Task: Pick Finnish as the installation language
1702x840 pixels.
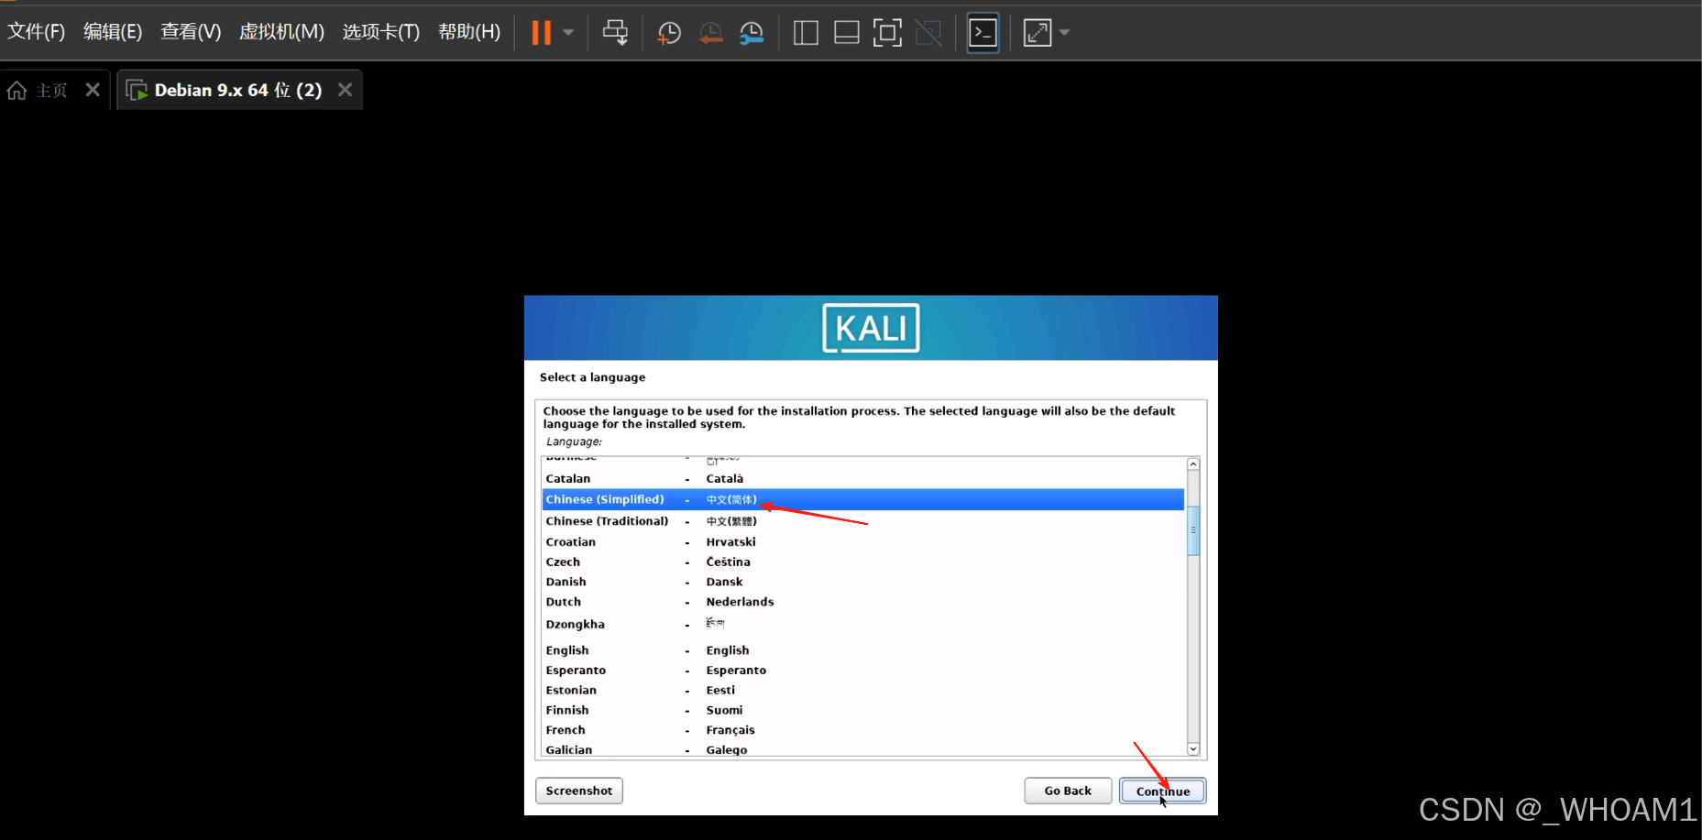Action: click(862, 710)
